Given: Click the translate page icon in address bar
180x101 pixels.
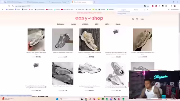Looking at the screenshot, I should point(145,6).
